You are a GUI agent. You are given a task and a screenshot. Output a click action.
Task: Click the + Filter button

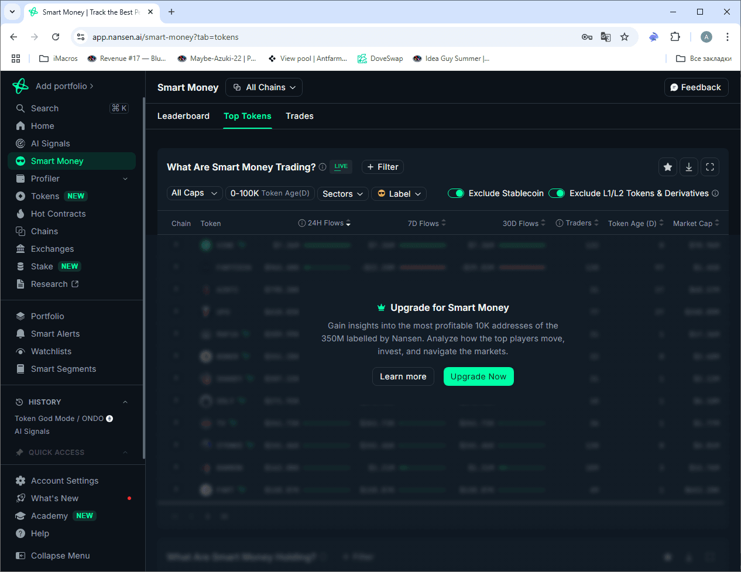(x=383, y=167)
